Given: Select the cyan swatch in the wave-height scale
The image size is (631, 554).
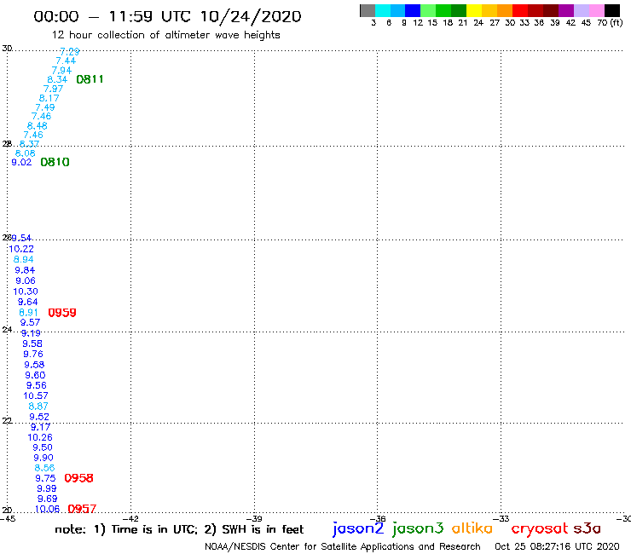Looking at the screenshot, I should [383, 10].
